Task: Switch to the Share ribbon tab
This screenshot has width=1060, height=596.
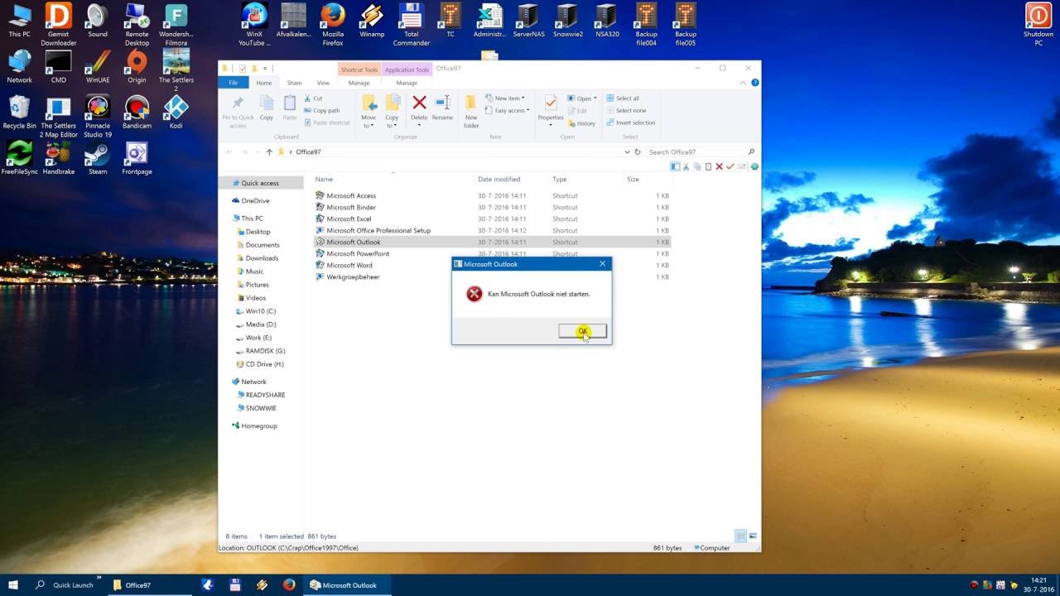Action: (x=294, y=83)
